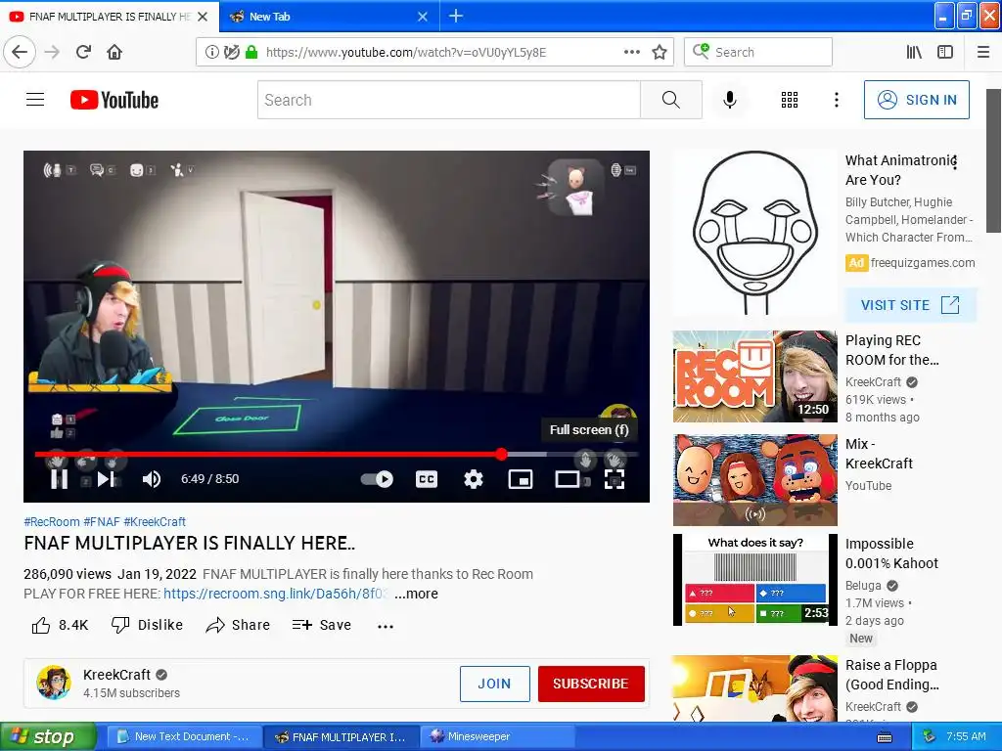
Task: Open page actions three-dot in URL bar
Action: coord(631,52)
